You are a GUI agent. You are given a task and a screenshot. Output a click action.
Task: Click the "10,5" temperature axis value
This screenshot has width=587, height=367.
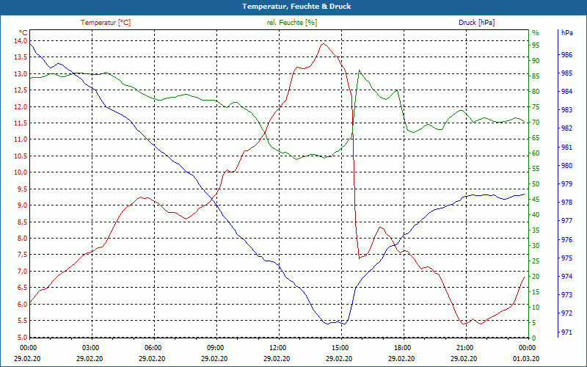point(21,156)
